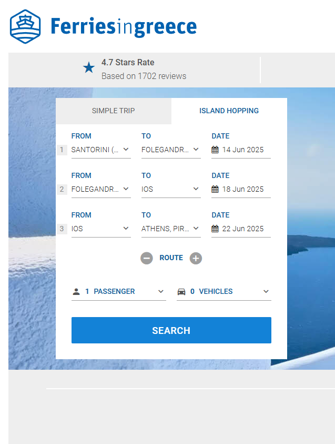
Task: Switch to the Simple Trip tab
Action: [x=113, y=111]
